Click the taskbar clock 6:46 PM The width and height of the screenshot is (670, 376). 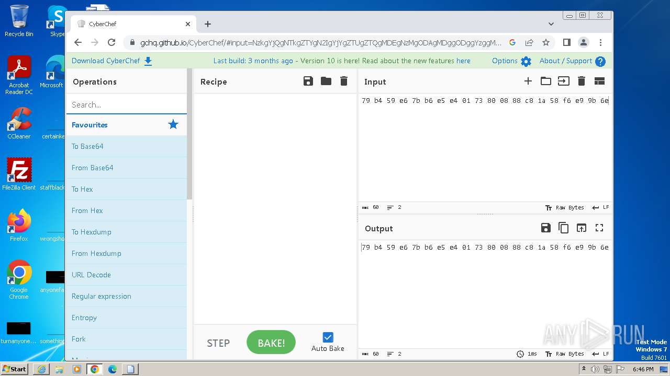(643, 369)
